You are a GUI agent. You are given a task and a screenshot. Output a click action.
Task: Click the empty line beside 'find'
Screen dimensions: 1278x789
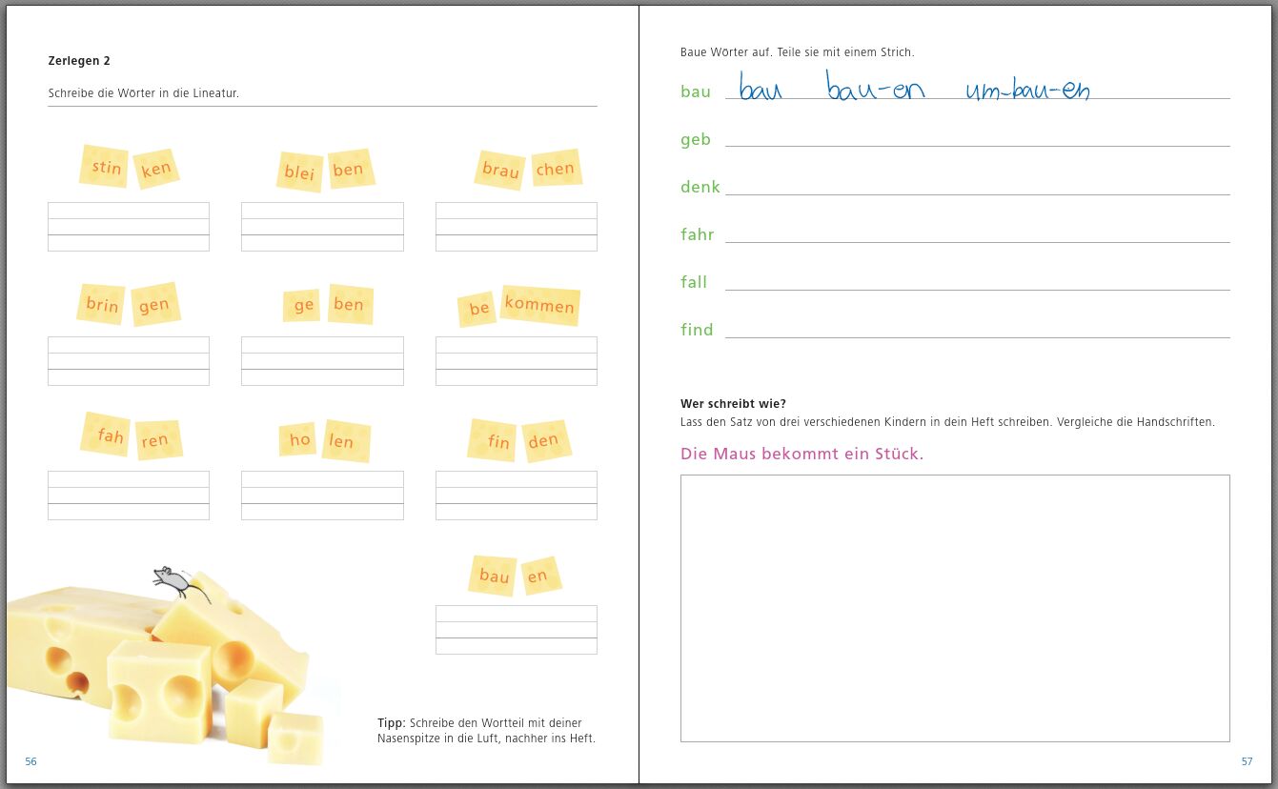pos(977,330)
